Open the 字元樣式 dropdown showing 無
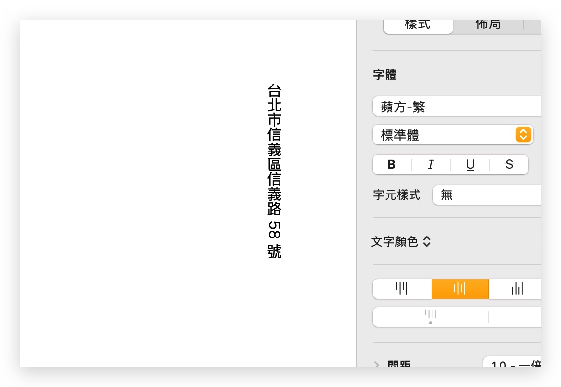 pos(487,195)
